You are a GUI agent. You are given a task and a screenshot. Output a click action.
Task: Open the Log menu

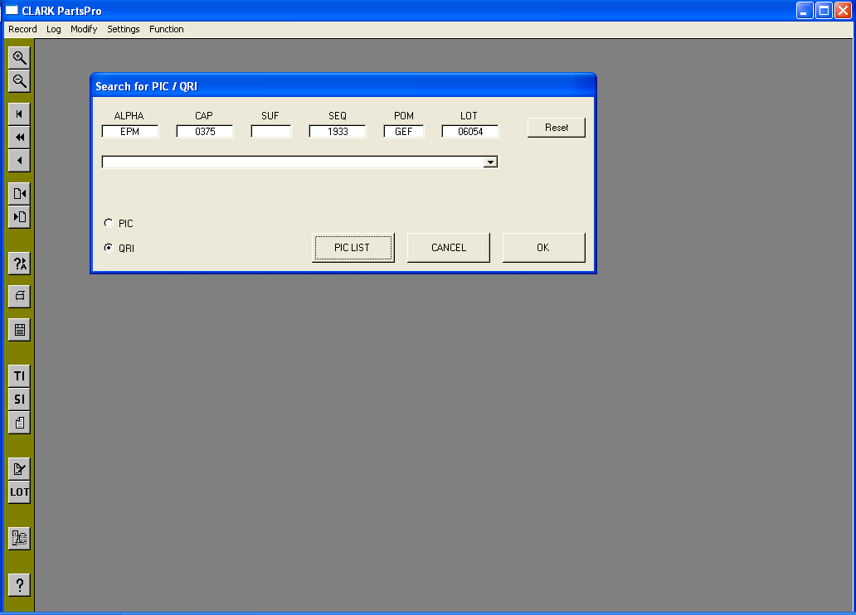(53, 29)
